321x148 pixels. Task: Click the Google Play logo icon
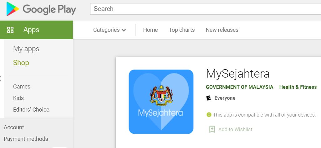pos(13,9)
